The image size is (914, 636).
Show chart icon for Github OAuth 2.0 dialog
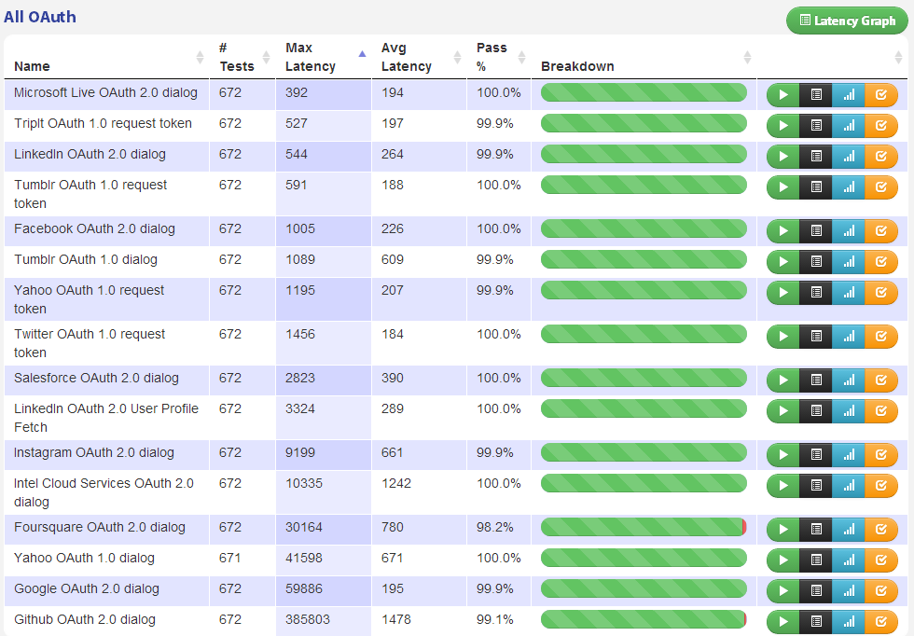[849, 623]
